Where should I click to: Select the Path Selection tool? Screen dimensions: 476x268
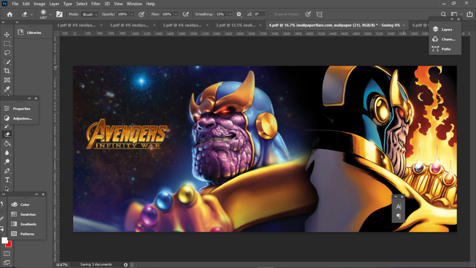tap(7, 189)
